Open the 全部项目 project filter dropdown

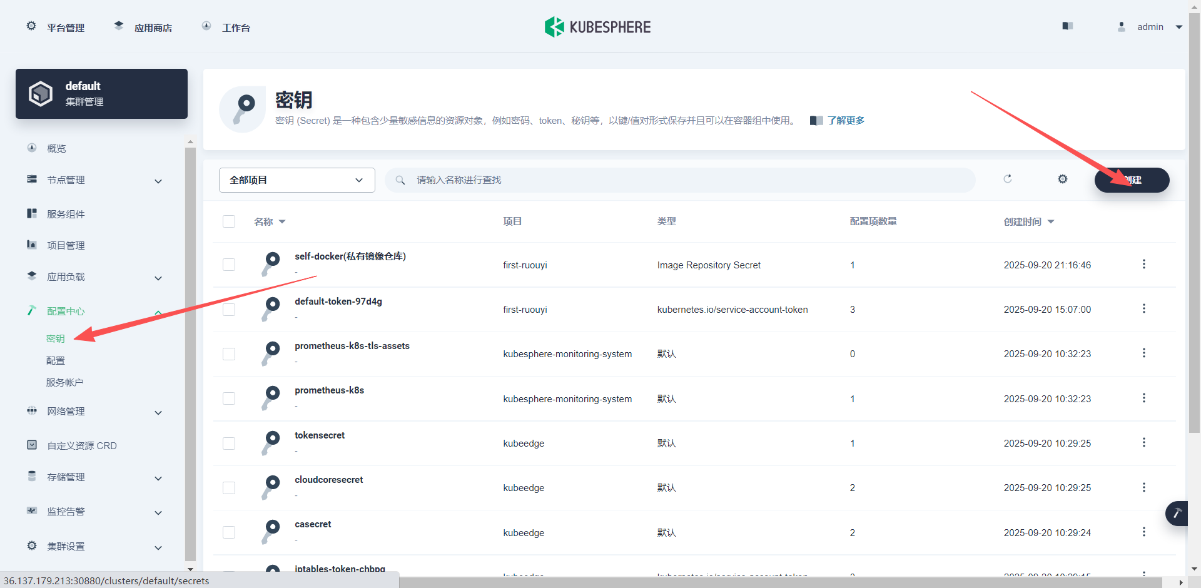tap(297, 180)
